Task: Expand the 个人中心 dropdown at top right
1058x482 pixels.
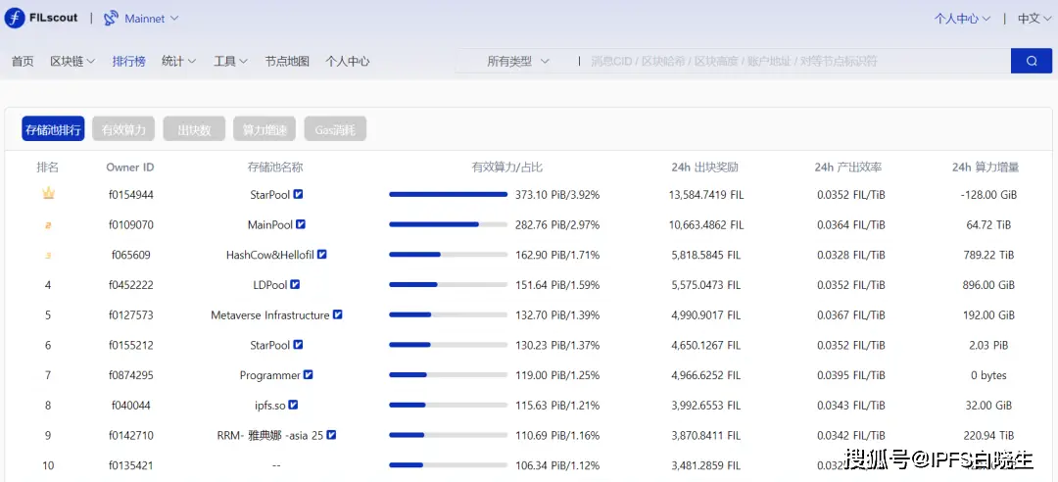Action: [962, 19]
